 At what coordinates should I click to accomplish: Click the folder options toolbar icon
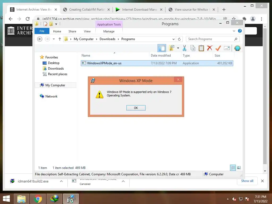172,48
